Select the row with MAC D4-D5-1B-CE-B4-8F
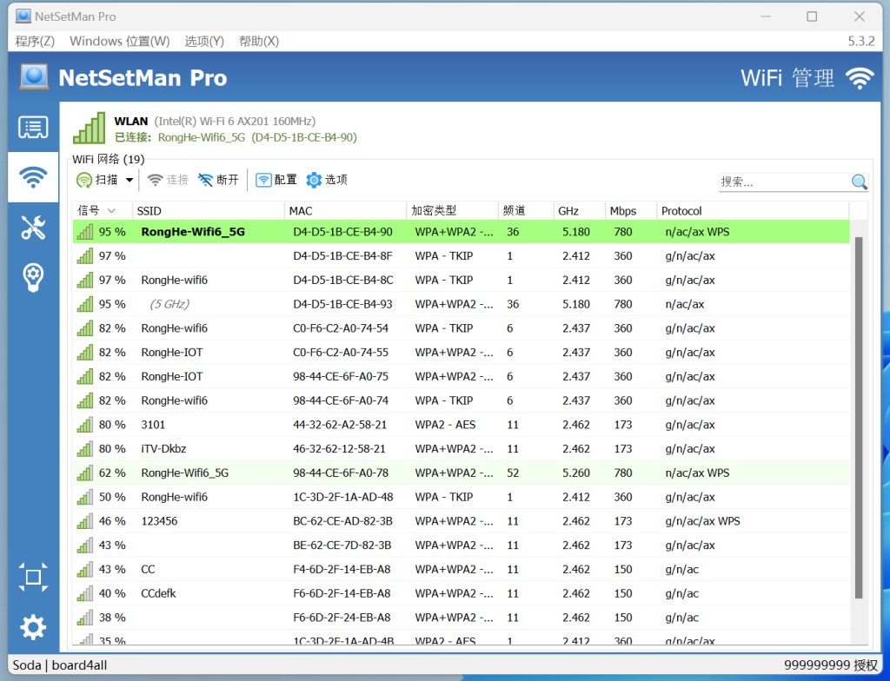This screenshot has width=890, height=681. [x=461, y=256]
